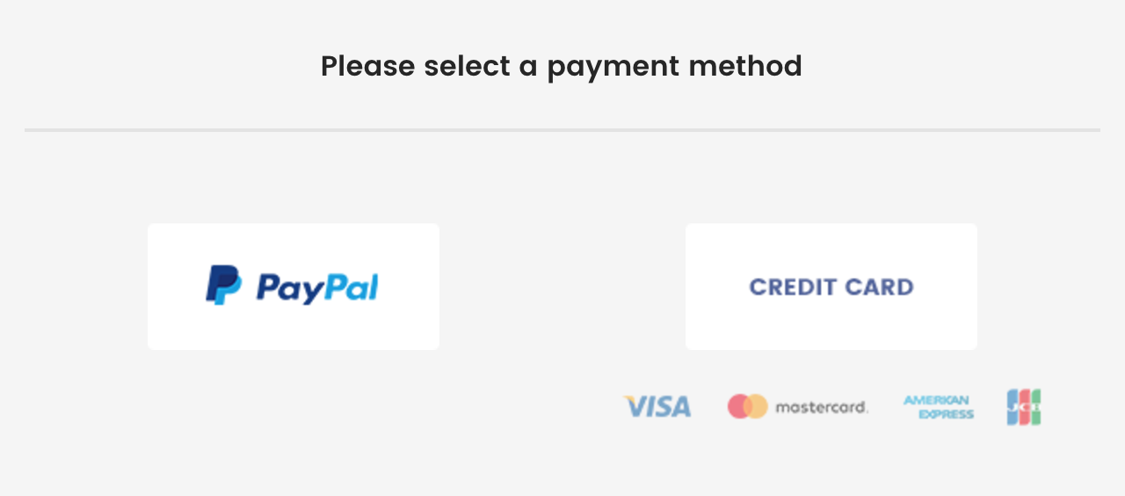
Task: Choose the Credit Card payment button
Action: point(831,287)
